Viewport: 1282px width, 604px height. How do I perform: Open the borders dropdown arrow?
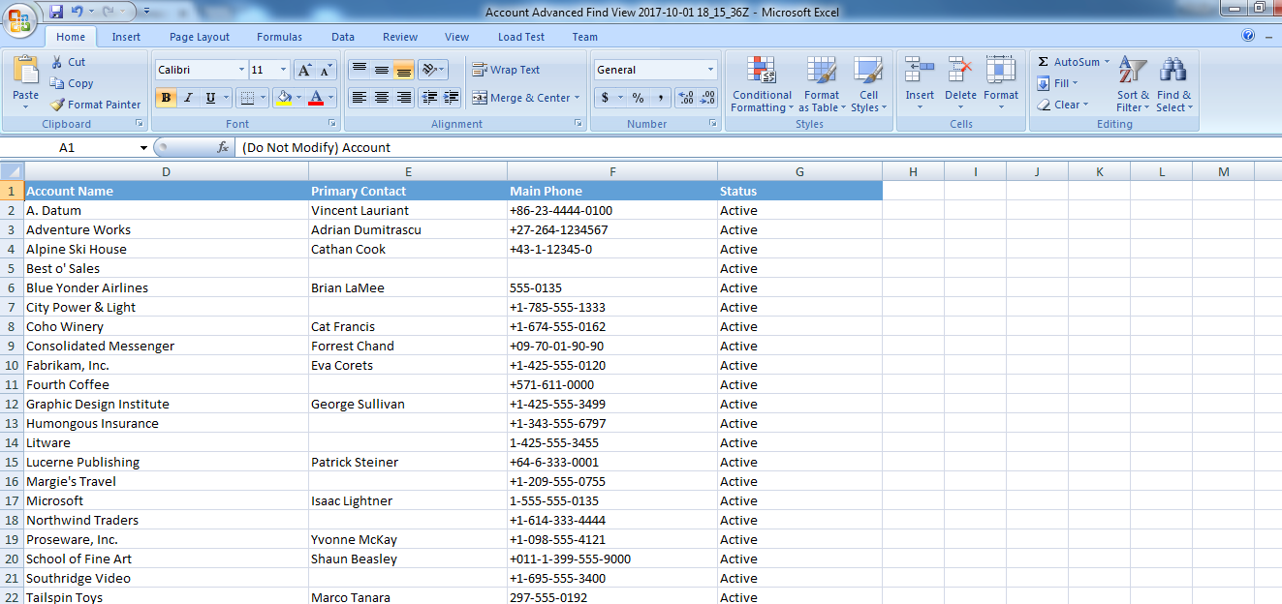pyautogui.click(x=265, y=98)
